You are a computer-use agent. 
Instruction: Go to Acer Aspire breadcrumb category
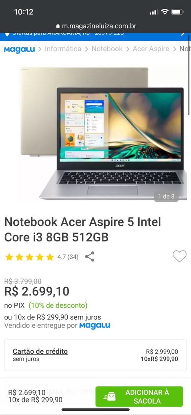tap(151, 49)
